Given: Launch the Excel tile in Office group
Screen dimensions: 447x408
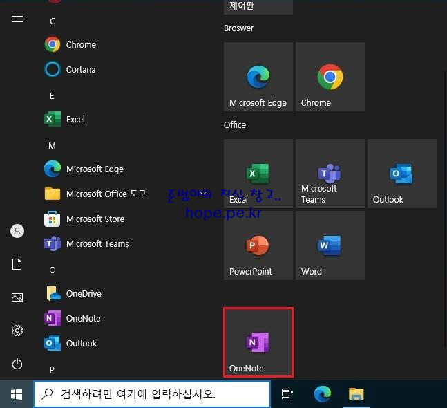Looking at the screenshot, I should pyautogui.click(x=258, y=174).
